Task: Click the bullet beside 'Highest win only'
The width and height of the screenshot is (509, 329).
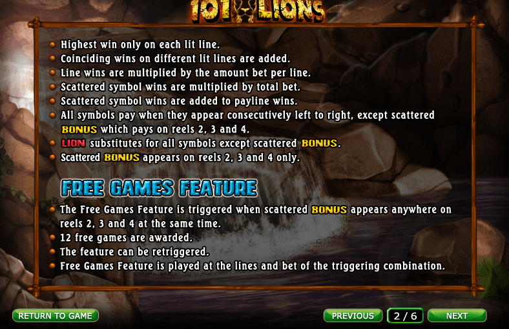Action: [52, 45]
